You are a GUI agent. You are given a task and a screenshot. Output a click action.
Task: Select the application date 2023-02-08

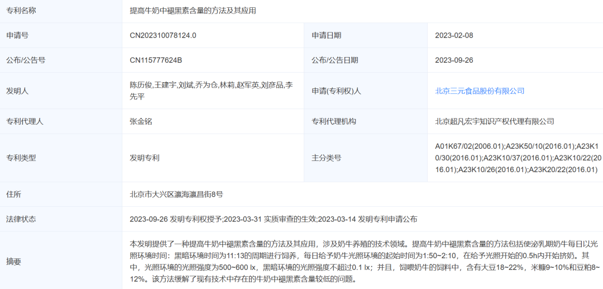(454, 35)
